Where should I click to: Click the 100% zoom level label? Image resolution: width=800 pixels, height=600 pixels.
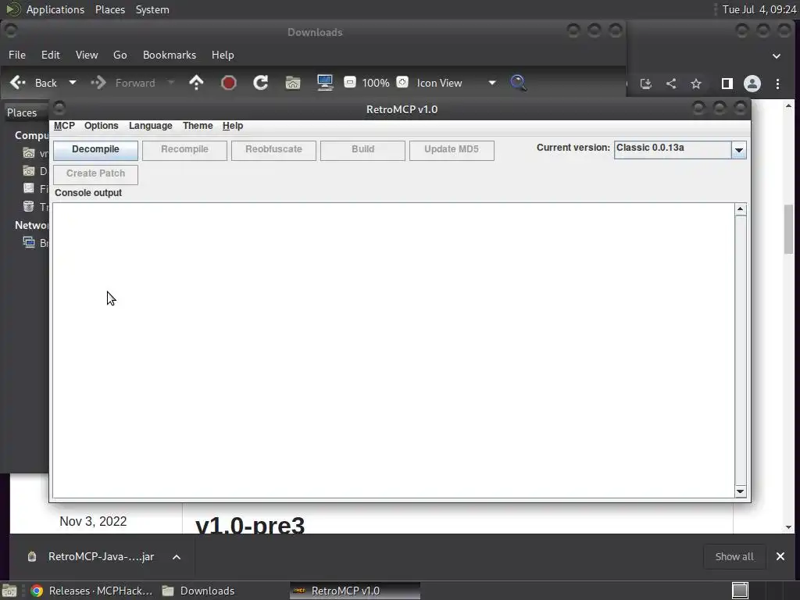[376, 83]
